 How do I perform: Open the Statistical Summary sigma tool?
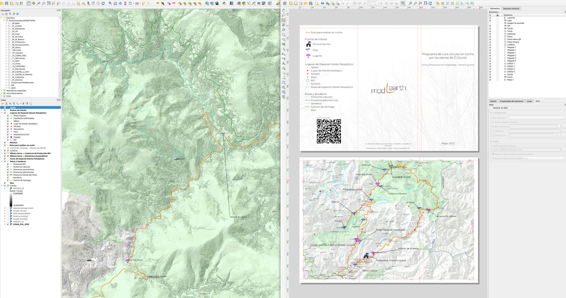[125, 3]
